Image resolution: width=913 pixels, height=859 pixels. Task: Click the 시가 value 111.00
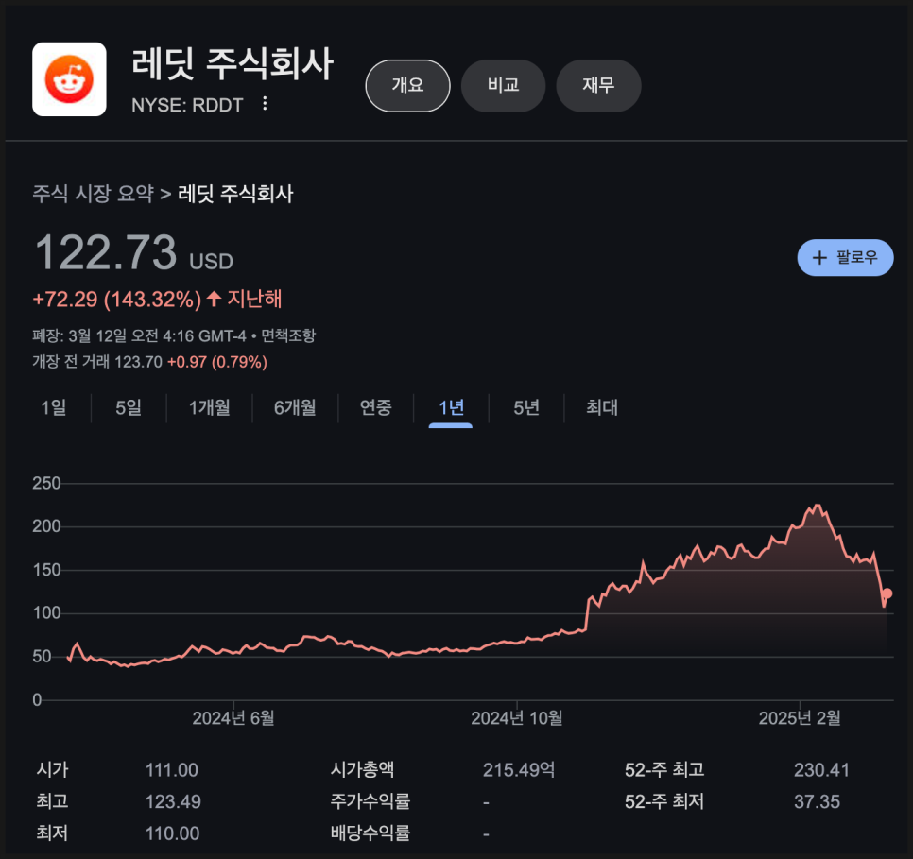click(172, 770)
